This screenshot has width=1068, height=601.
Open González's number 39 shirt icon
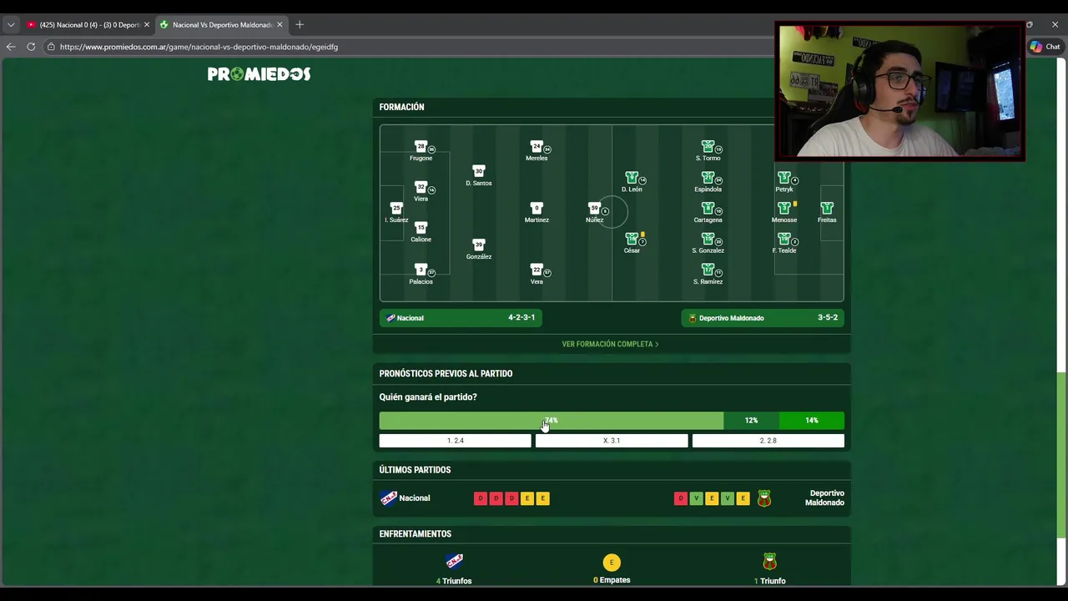tap(478, 245)
